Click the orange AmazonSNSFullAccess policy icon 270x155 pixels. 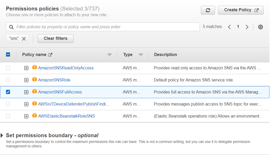coord(35,92)
